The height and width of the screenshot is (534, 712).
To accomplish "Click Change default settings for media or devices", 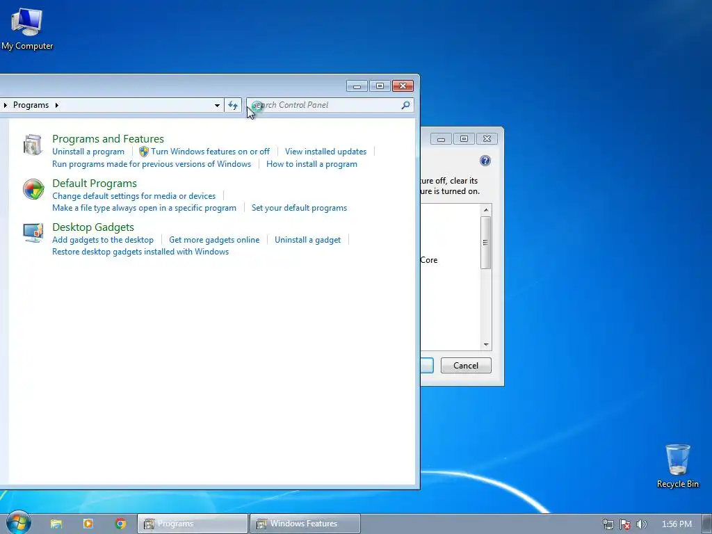I will coord(134,196).
